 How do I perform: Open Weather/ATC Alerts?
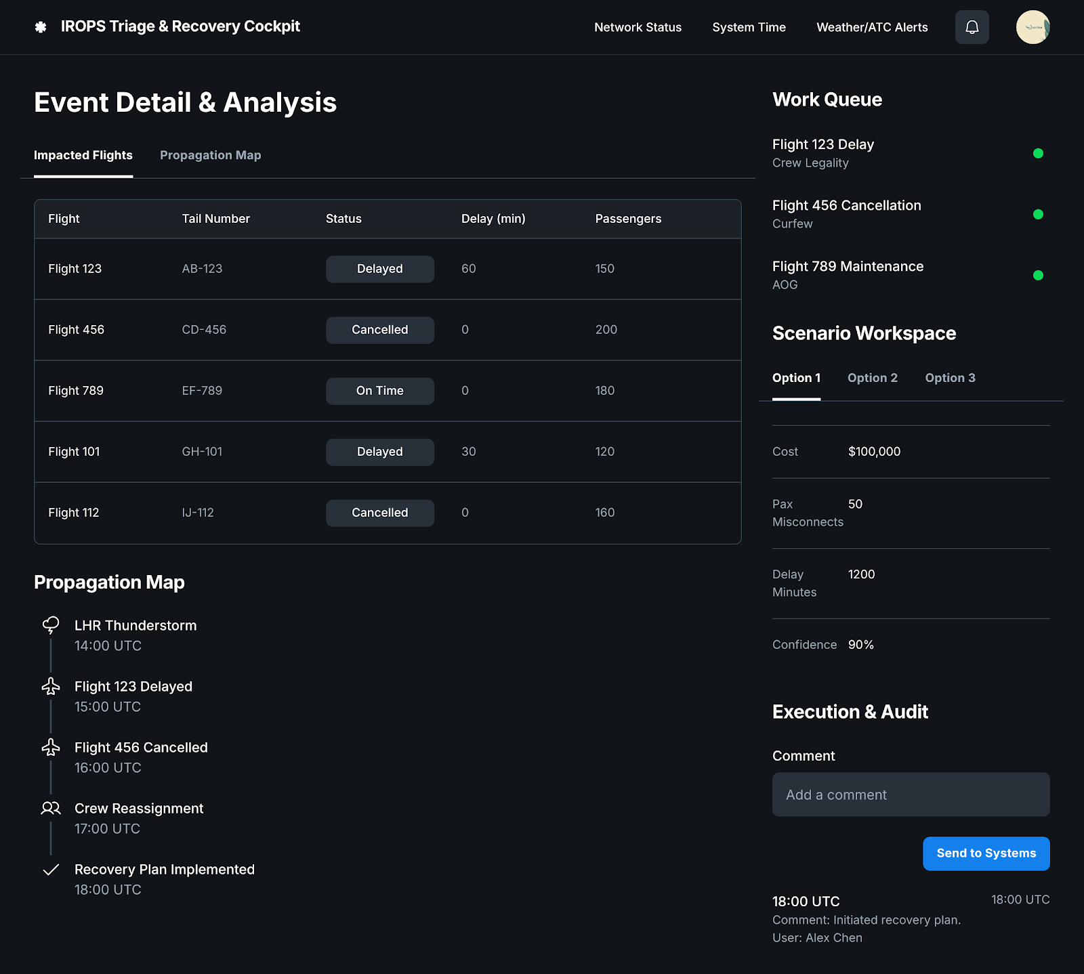(x=872, y=27)
